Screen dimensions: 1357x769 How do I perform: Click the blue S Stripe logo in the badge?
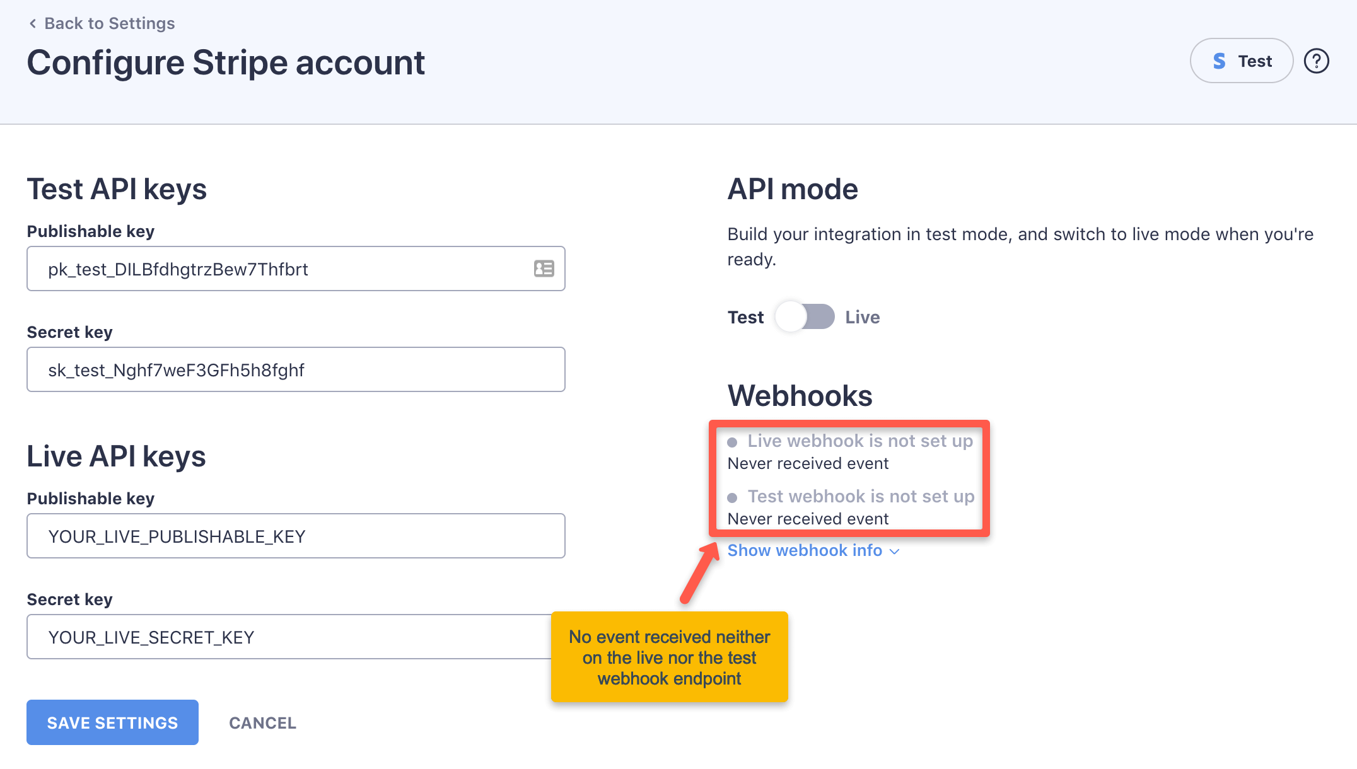click(1218, 61)
